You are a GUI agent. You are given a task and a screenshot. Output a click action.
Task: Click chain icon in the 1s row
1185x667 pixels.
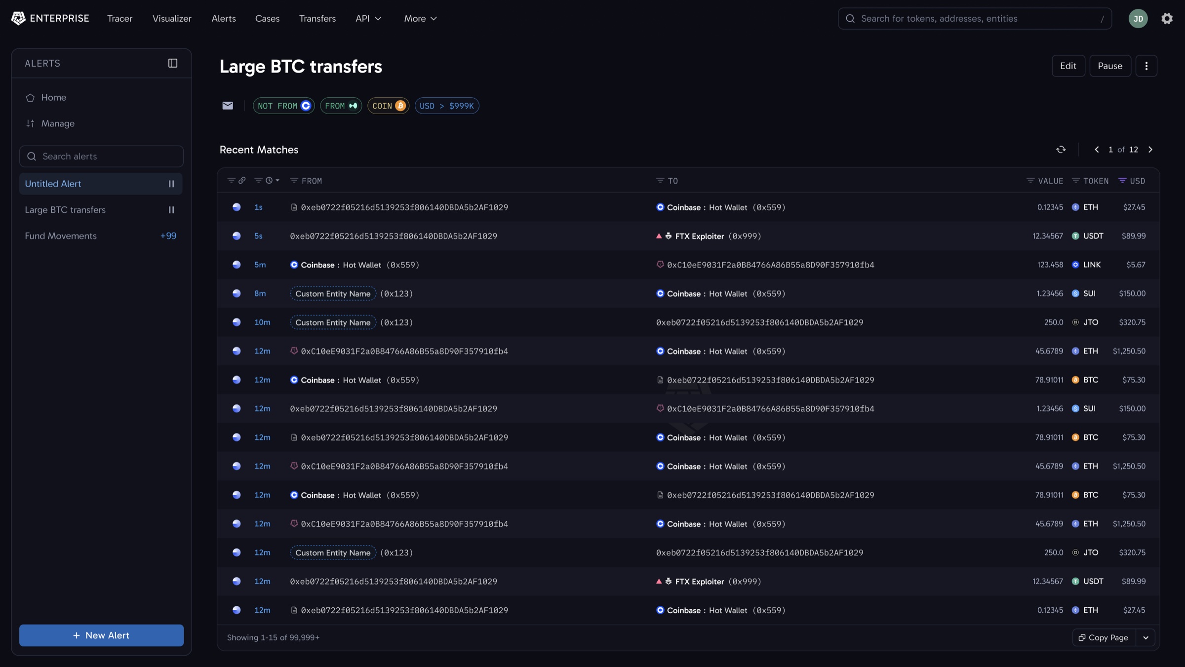pos(237,207)
